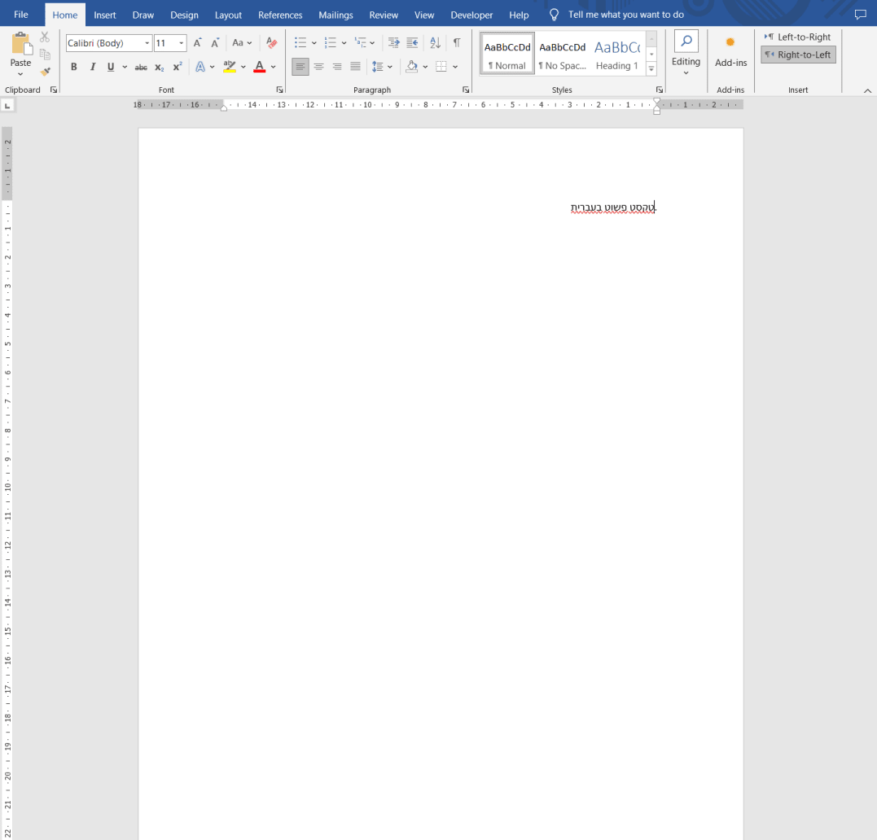Sort the selected text A to Z
Screen dimensions: 877x840
[435, 43]
